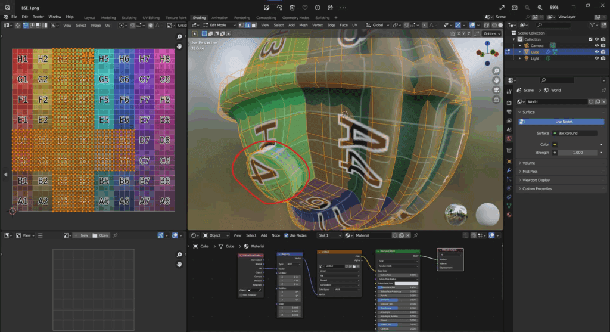Click UV editor pan hand icon
The width and height of the screenshot is (610, 332).
pyautogui.click(x=179, y=46)
